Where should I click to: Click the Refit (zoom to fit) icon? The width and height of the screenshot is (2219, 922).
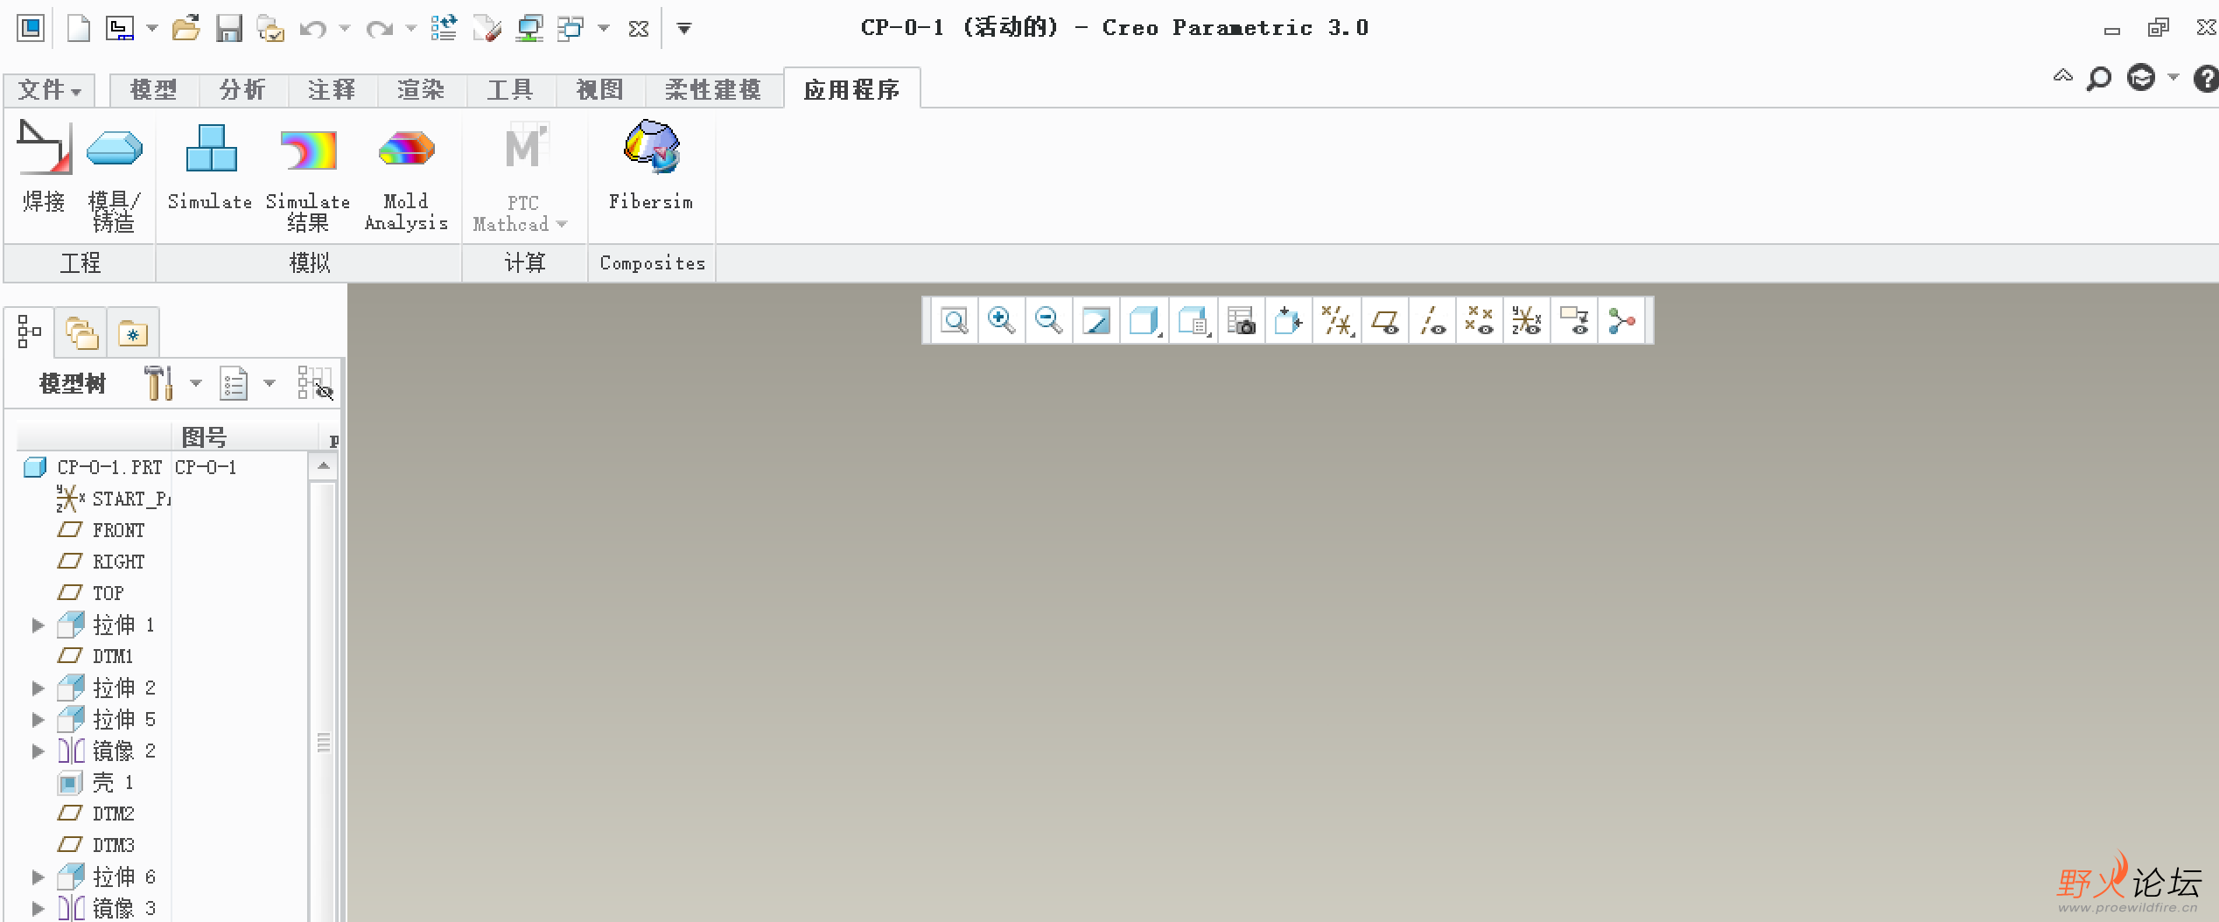955,321
